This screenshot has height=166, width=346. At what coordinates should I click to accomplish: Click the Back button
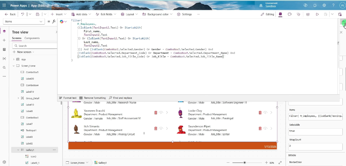click(x=10, y=14)
